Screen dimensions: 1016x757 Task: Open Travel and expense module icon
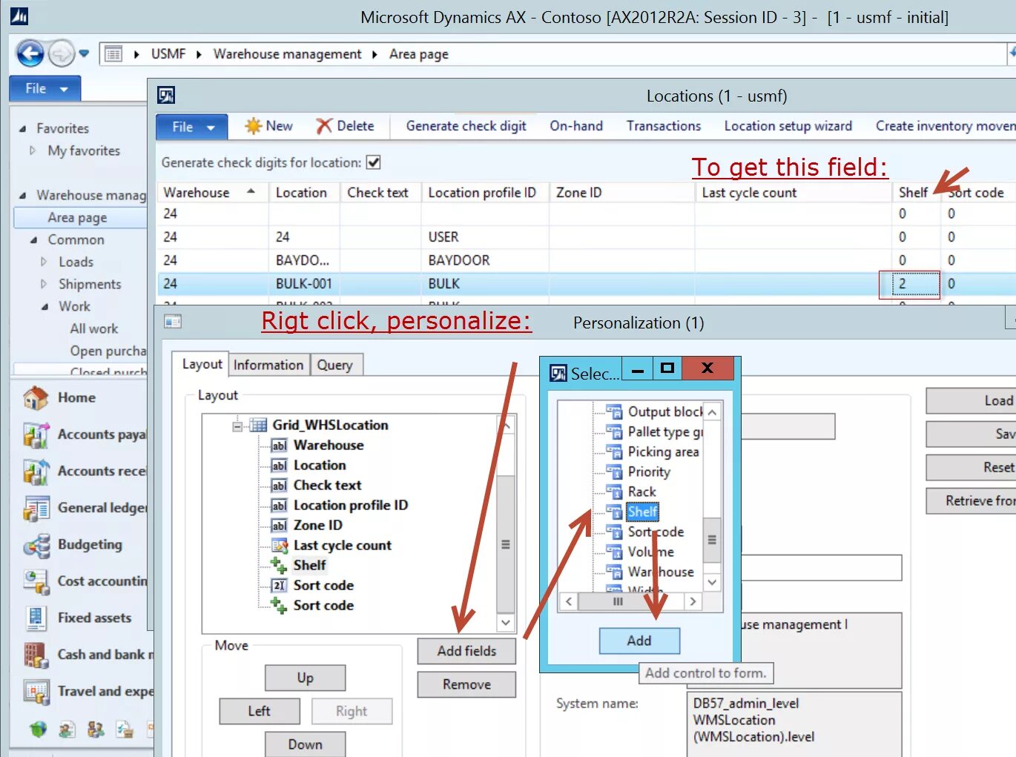36,691
